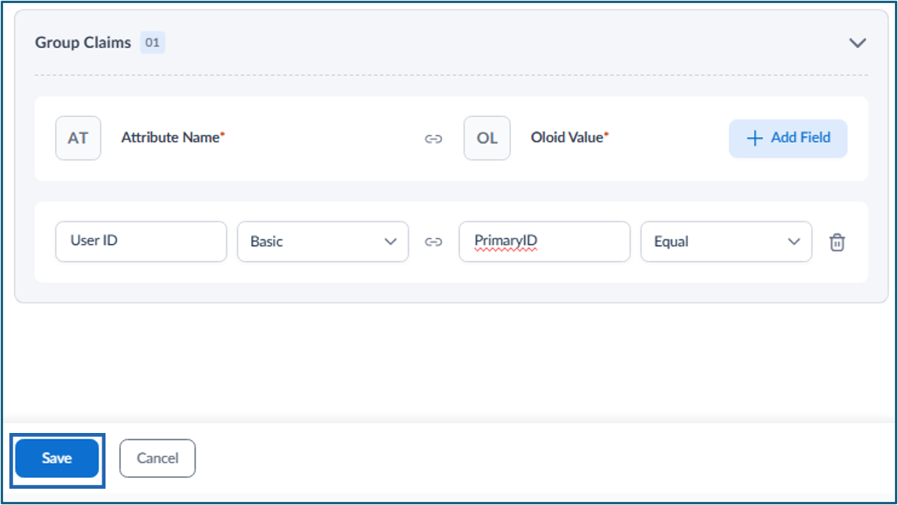The width and height of the screenshot is (898, 505).
Task: Cancel the claim changes
Action: click(x=157, y=458)
